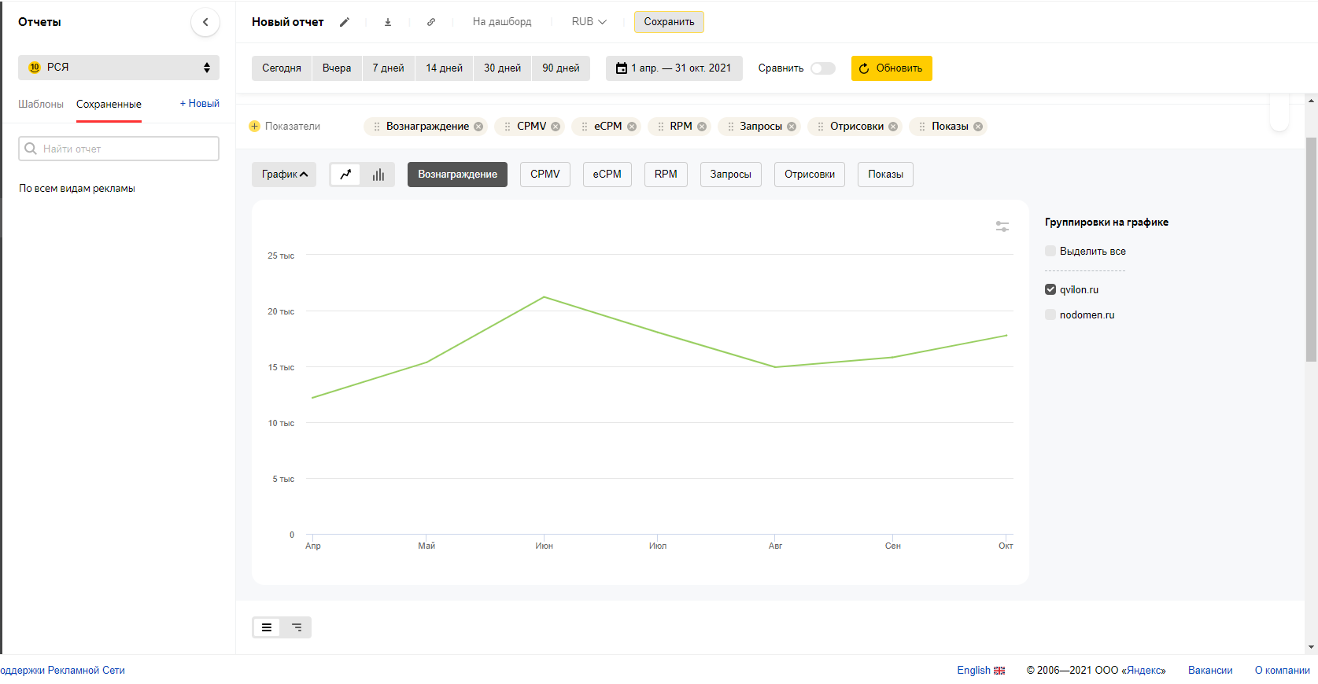
Task: Collapse the Отчеты sidebar with arrow
Action: point(205,22)
